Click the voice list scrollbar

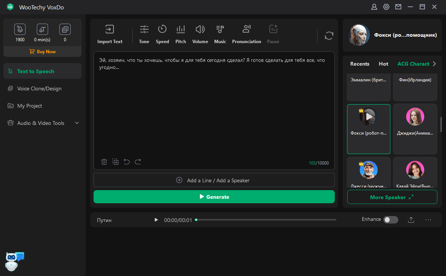coord(441,124)
